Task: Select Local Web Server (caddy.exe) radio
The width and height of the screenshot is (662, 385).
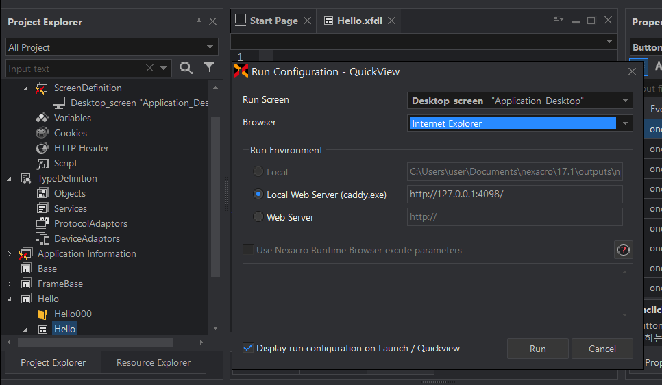Action: [258, 194]
